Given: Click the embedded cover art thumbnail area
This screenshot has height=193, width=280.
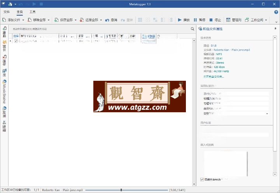Looking at the screenshot, I should (225, 163).
